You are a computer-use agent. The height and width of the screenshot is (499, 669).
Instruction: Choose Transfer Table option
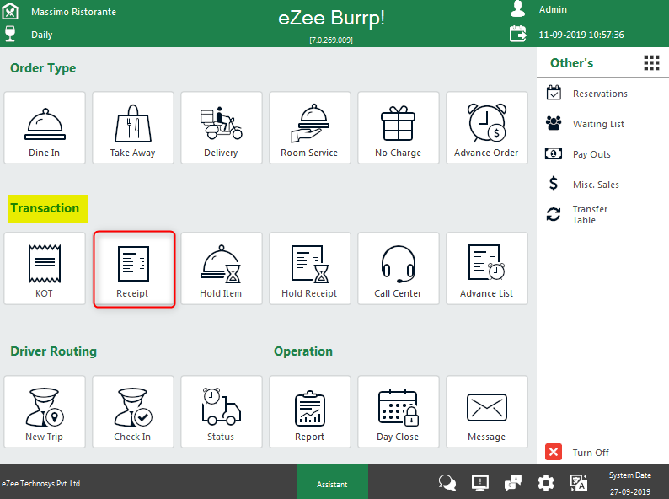tap(578, 214)
